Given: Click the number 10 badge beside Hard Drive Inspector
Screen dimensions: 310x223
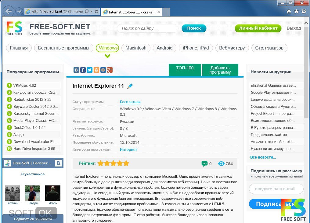Looking at the screenshot, I should pos(9,148).
